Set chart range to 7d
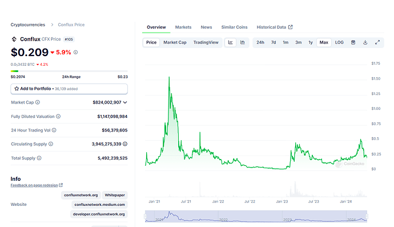Viewport: 394px width, 227px height. tap(274, 42)
